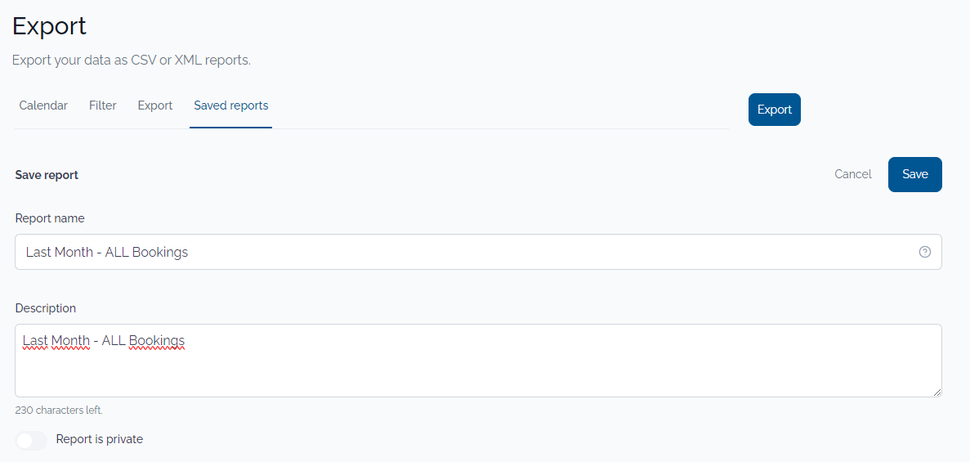970x462 pixels.
Task: Go to the Saved reports tab
Action: tap(230, 105)
